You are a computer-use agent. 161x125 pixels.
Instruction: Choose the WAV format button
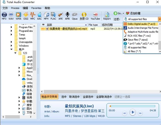click(x=11, y=16)
